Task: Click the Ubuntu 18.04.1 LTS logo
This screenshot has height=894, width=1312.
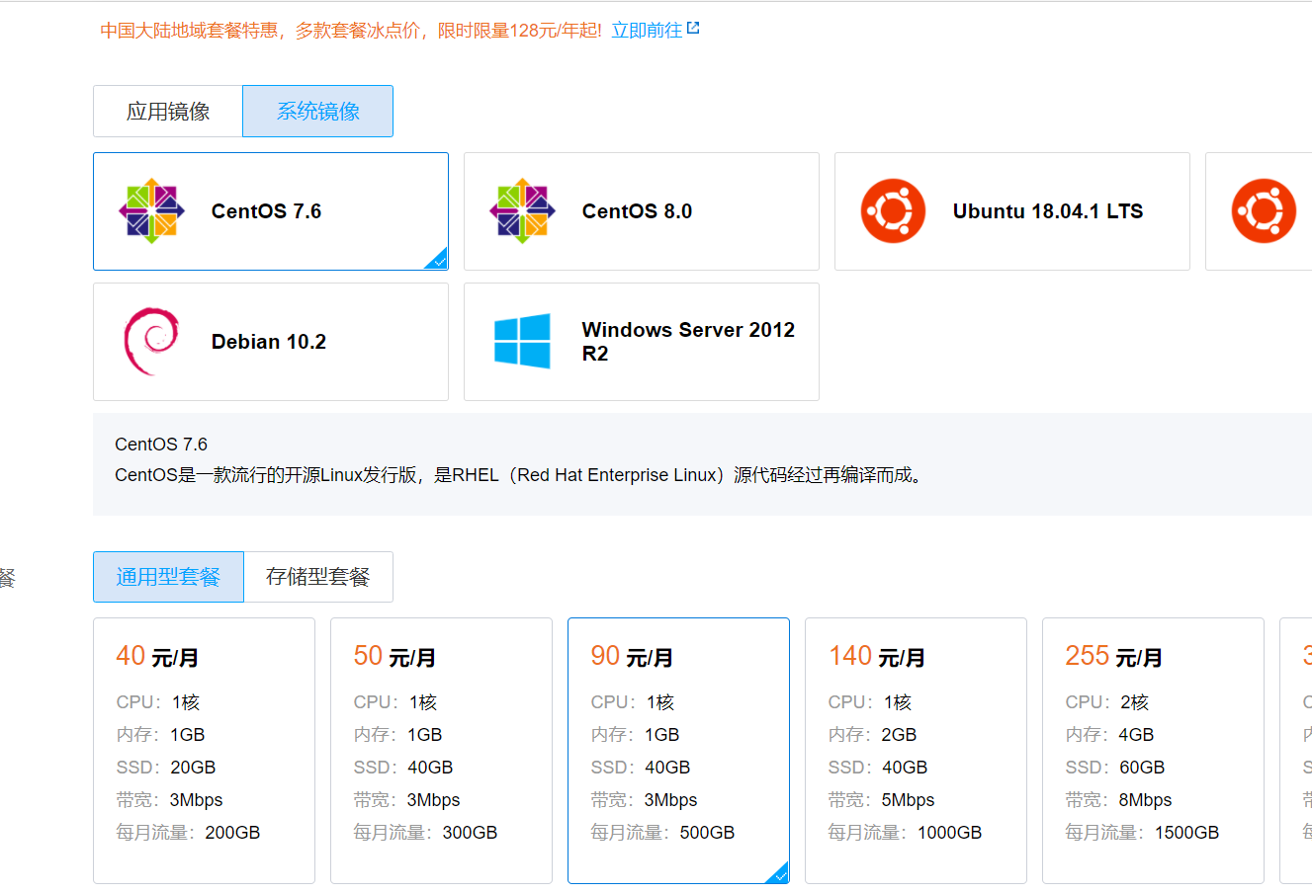Action: click(893, 211)
